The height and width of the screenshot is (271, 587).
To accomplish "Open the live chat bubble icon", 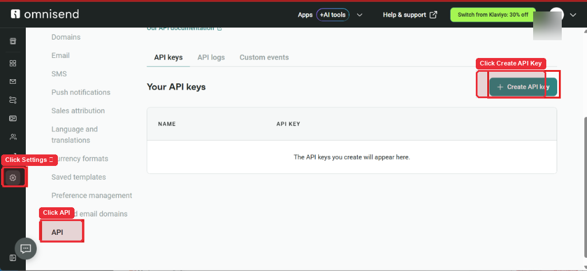I will pos(25,249).
